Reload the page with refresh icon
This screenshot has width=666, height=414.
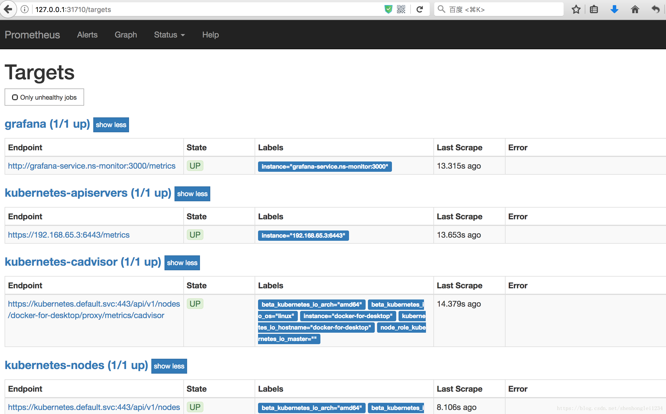click(420, 9)
